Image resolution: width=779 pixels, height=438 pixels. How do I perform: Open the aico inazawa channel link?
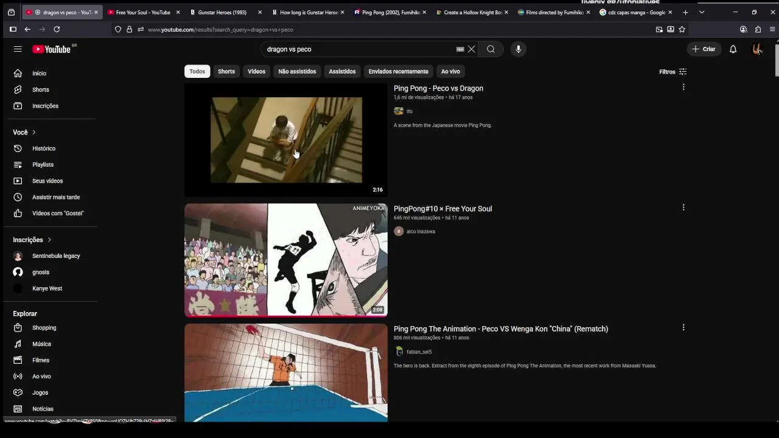tap(421, 231)
